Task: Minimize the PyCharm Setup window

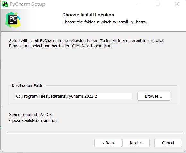Action: 139,4
